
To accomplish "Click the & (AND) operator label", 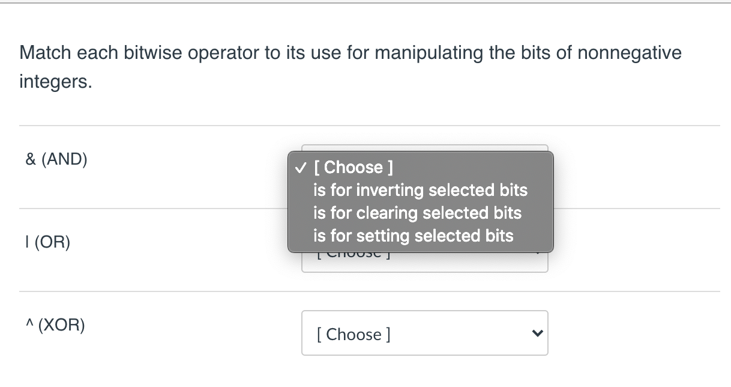I will (56, 159).
